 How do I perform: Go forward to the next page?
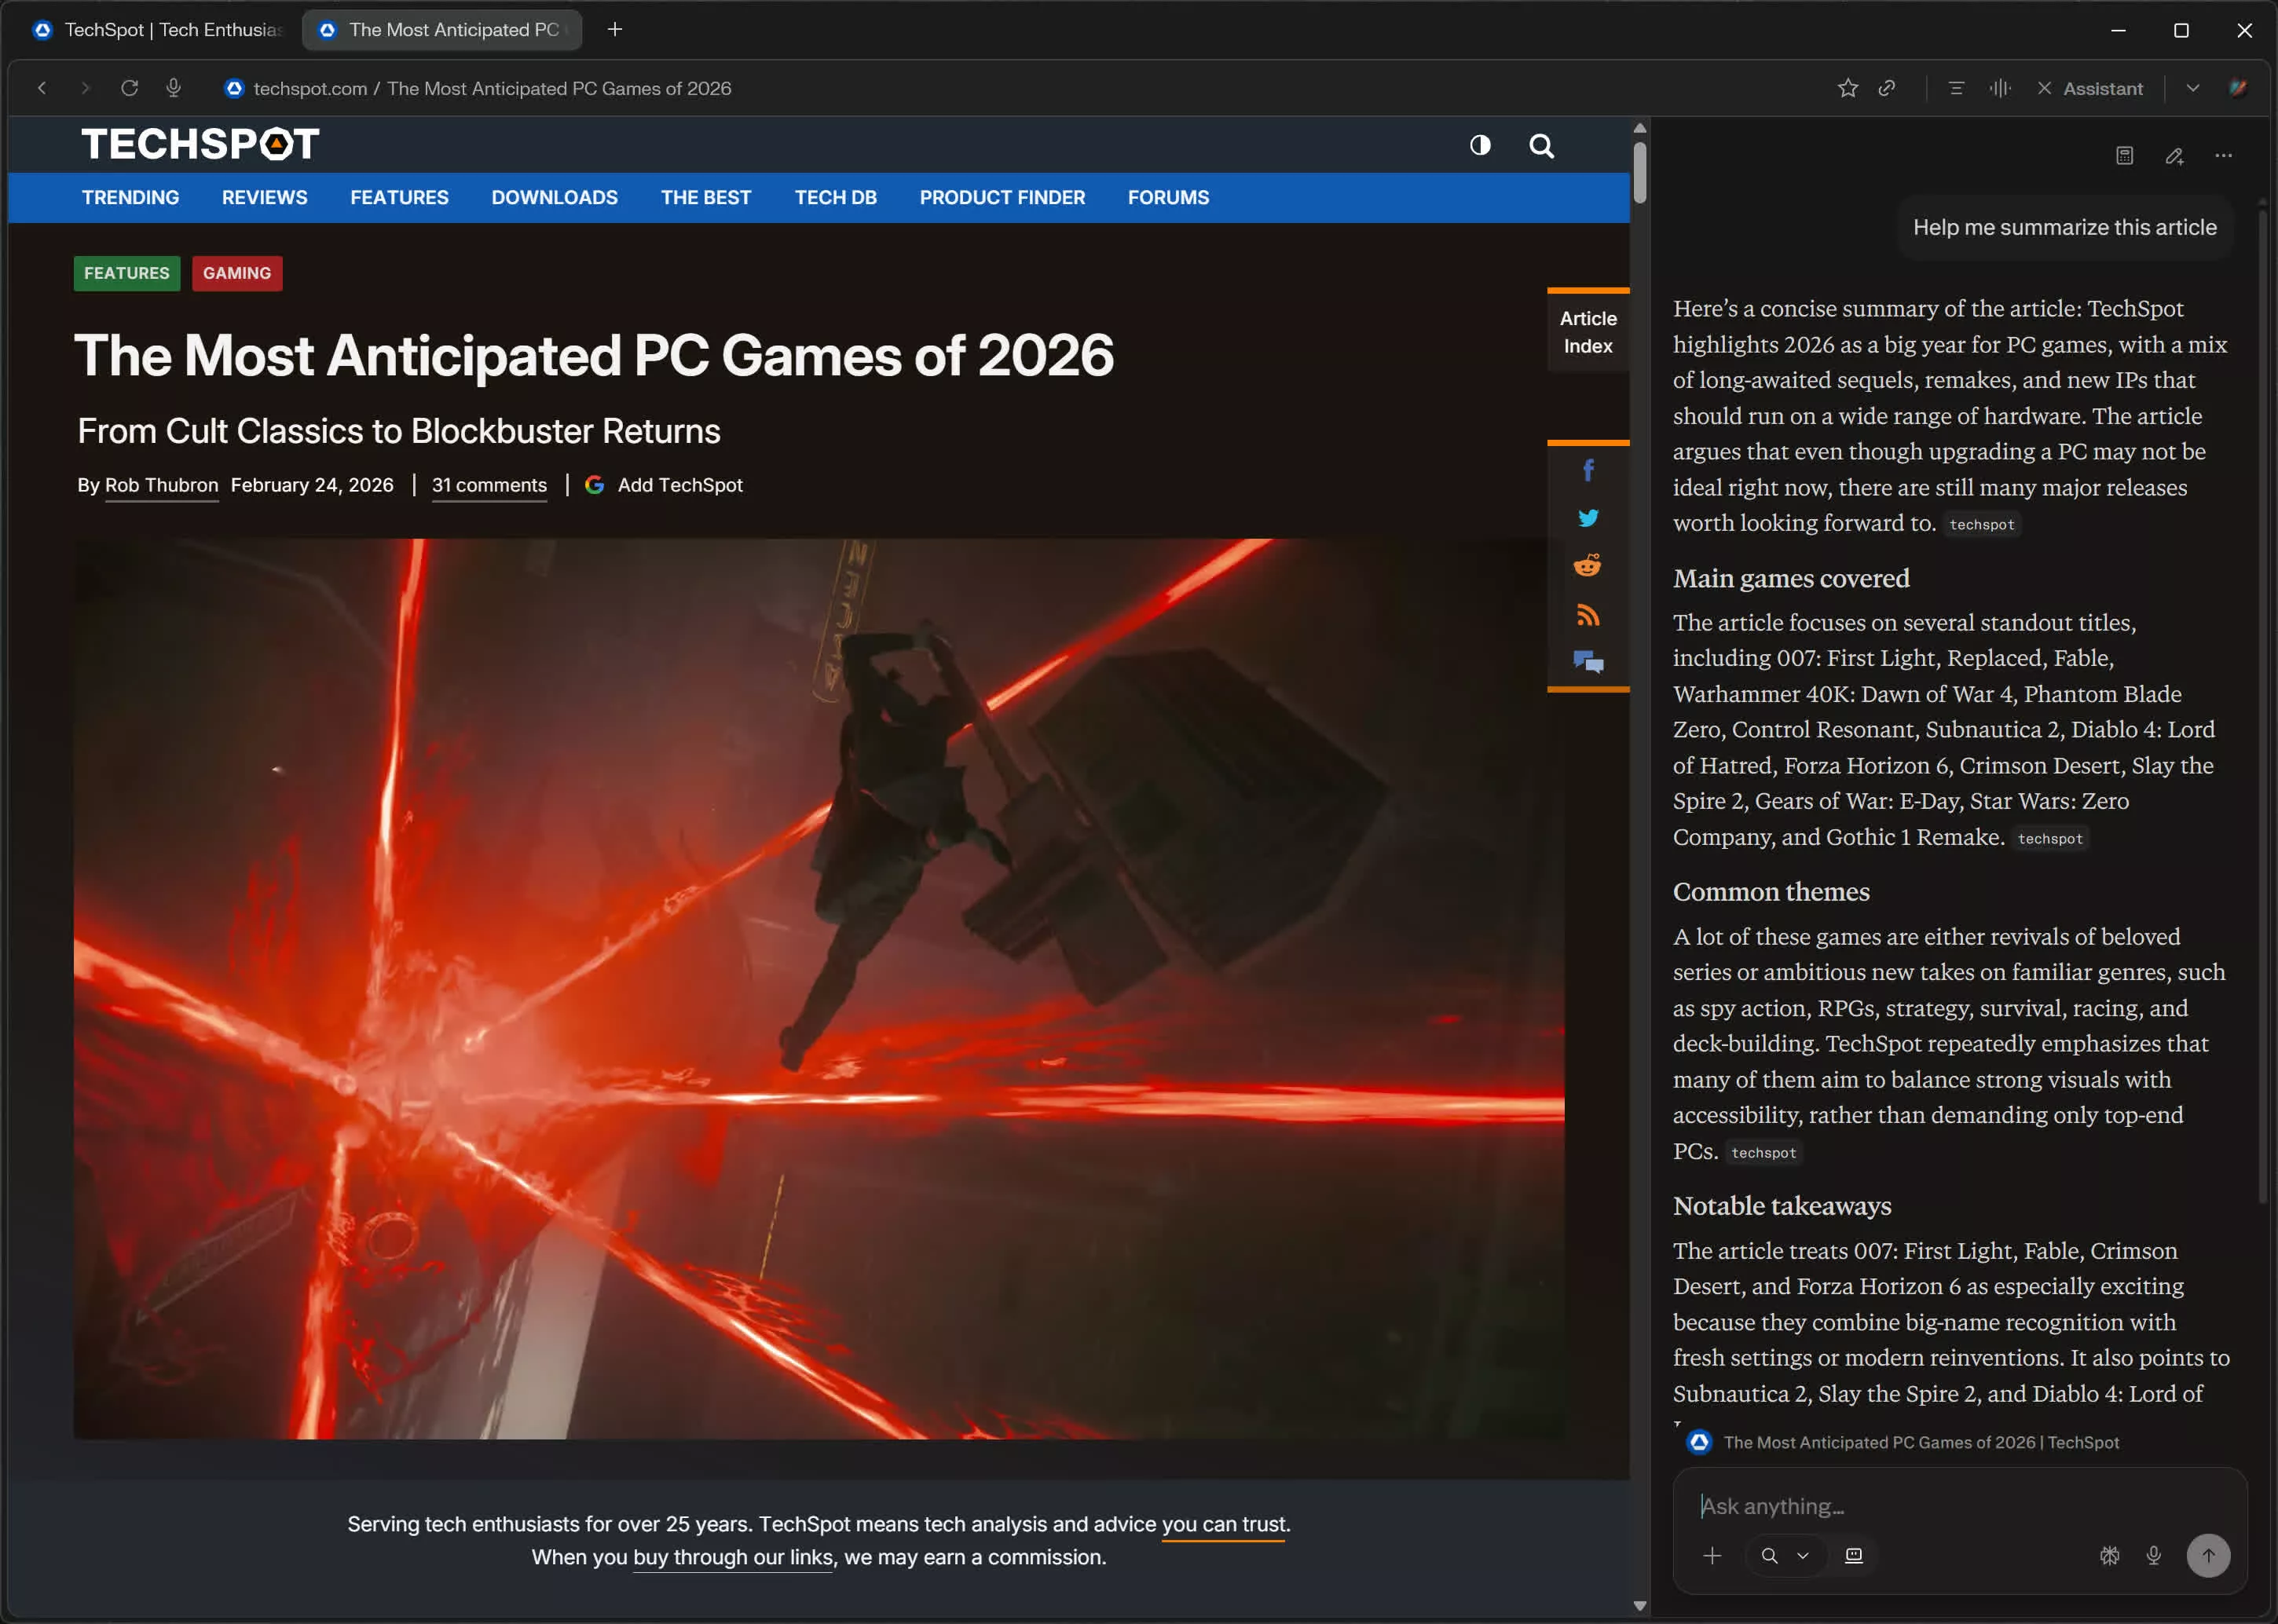pyautogui.click(x=85, y=88)
